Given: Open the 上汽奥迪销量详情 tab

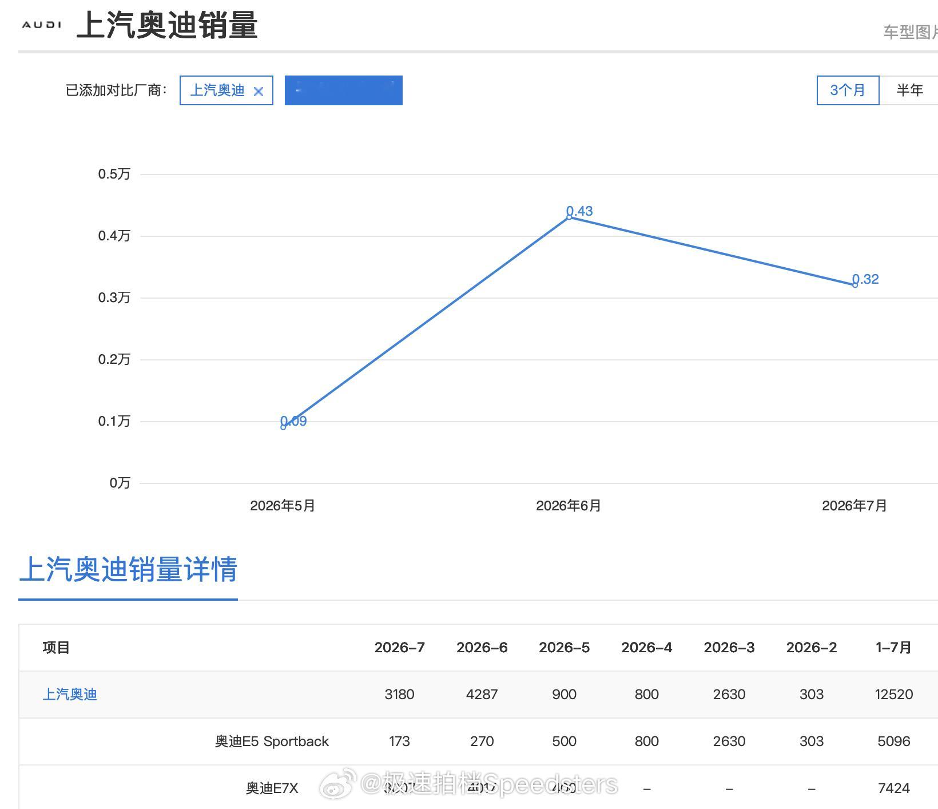Looking at the screenshot, I should tap(128, 570).
